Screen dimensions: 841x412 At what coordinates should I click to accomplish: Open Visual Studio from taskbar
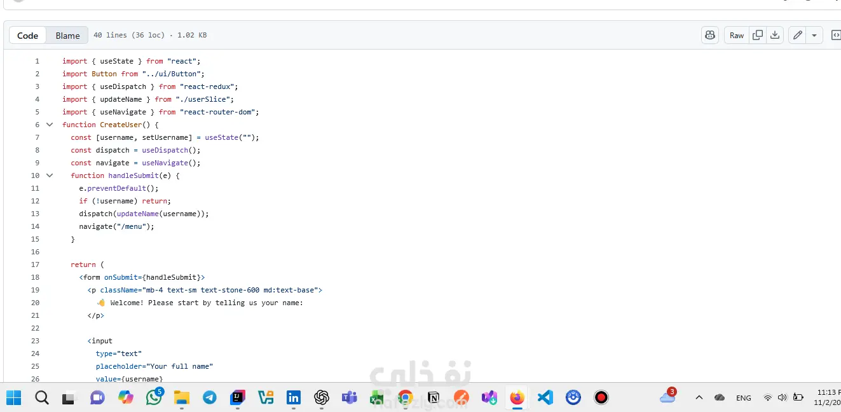click(489, 398)
